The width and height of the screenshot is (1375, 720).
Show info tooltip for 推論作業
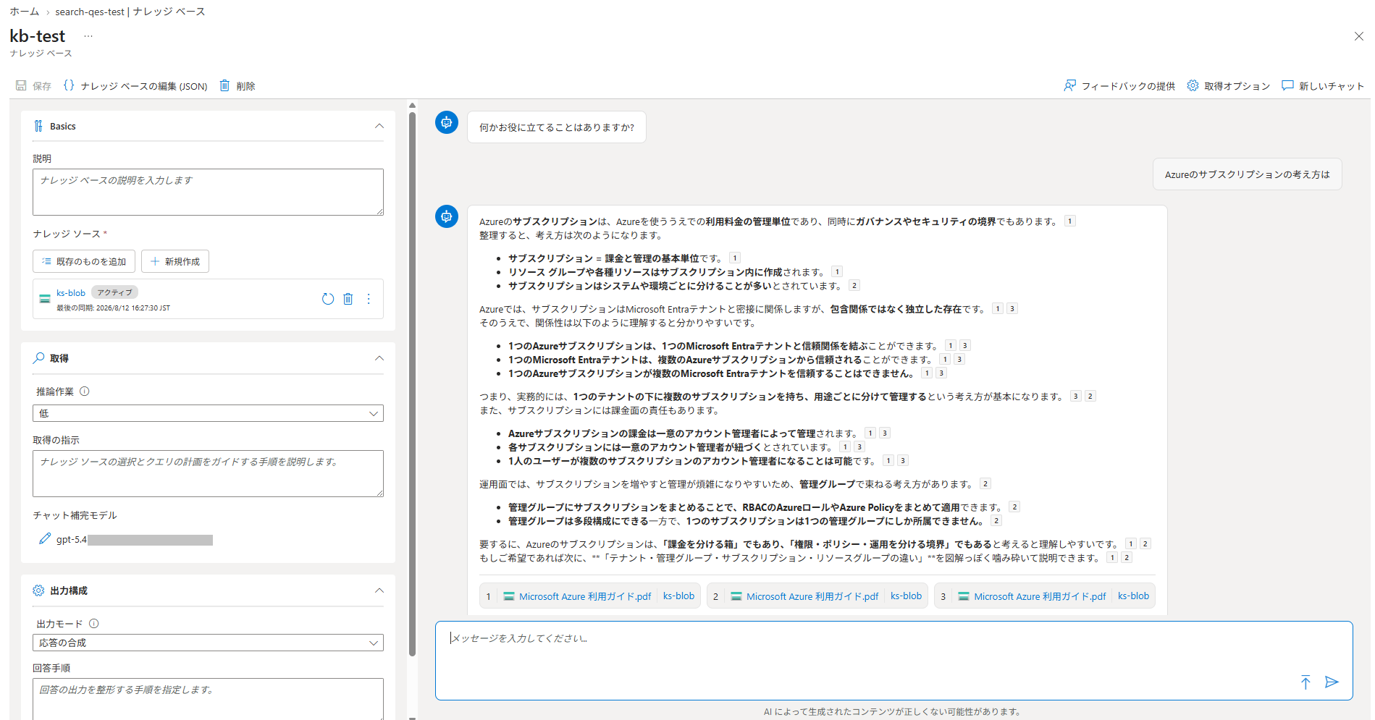(85, 391)
